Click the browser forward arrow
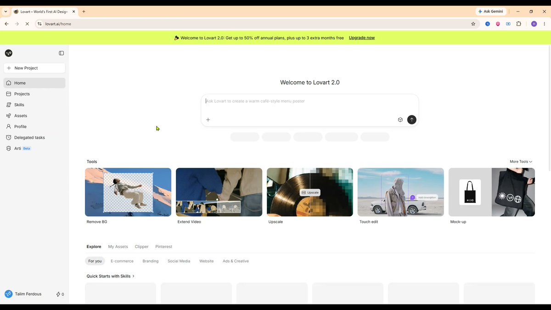This screenshot has width=551, height=310. coord(17,24)
